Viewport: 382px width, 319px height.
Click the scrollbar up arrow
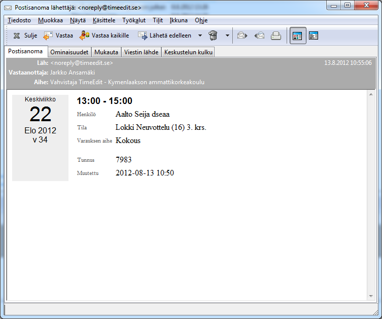pyautogui.click(x=371, y=94)
